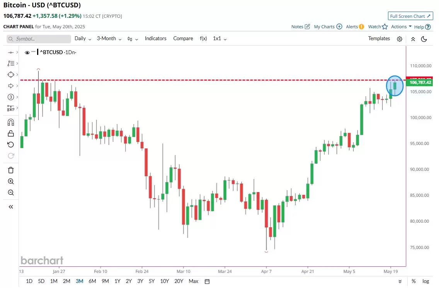Open the Fibonacci levels tool
The height and width of the screenshot is (288, 439).
click(11, 63)
